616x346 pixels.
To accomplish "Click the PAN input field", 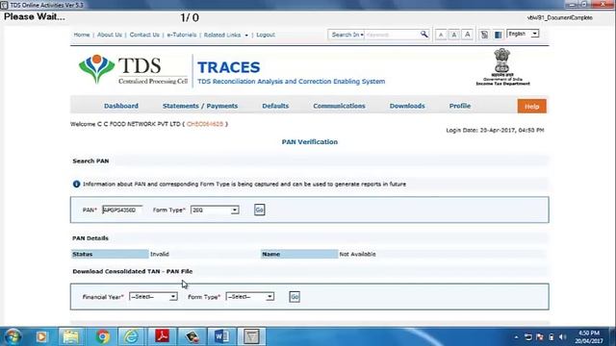I will coord(122,210).
